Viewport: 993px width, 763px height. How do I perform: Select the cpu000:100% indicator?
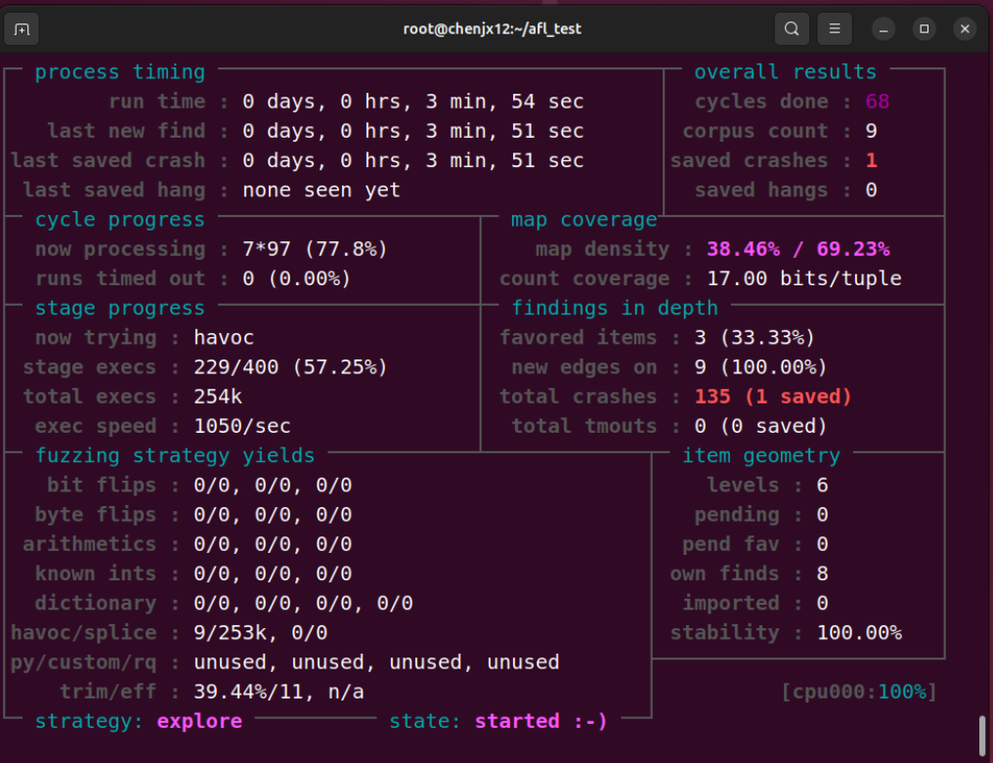pyautogui.click(x=859, y=692)
